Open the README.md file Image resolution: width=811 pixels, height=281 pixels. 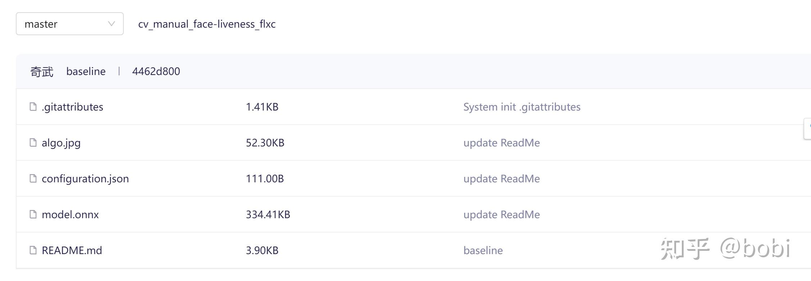[72, 250]
